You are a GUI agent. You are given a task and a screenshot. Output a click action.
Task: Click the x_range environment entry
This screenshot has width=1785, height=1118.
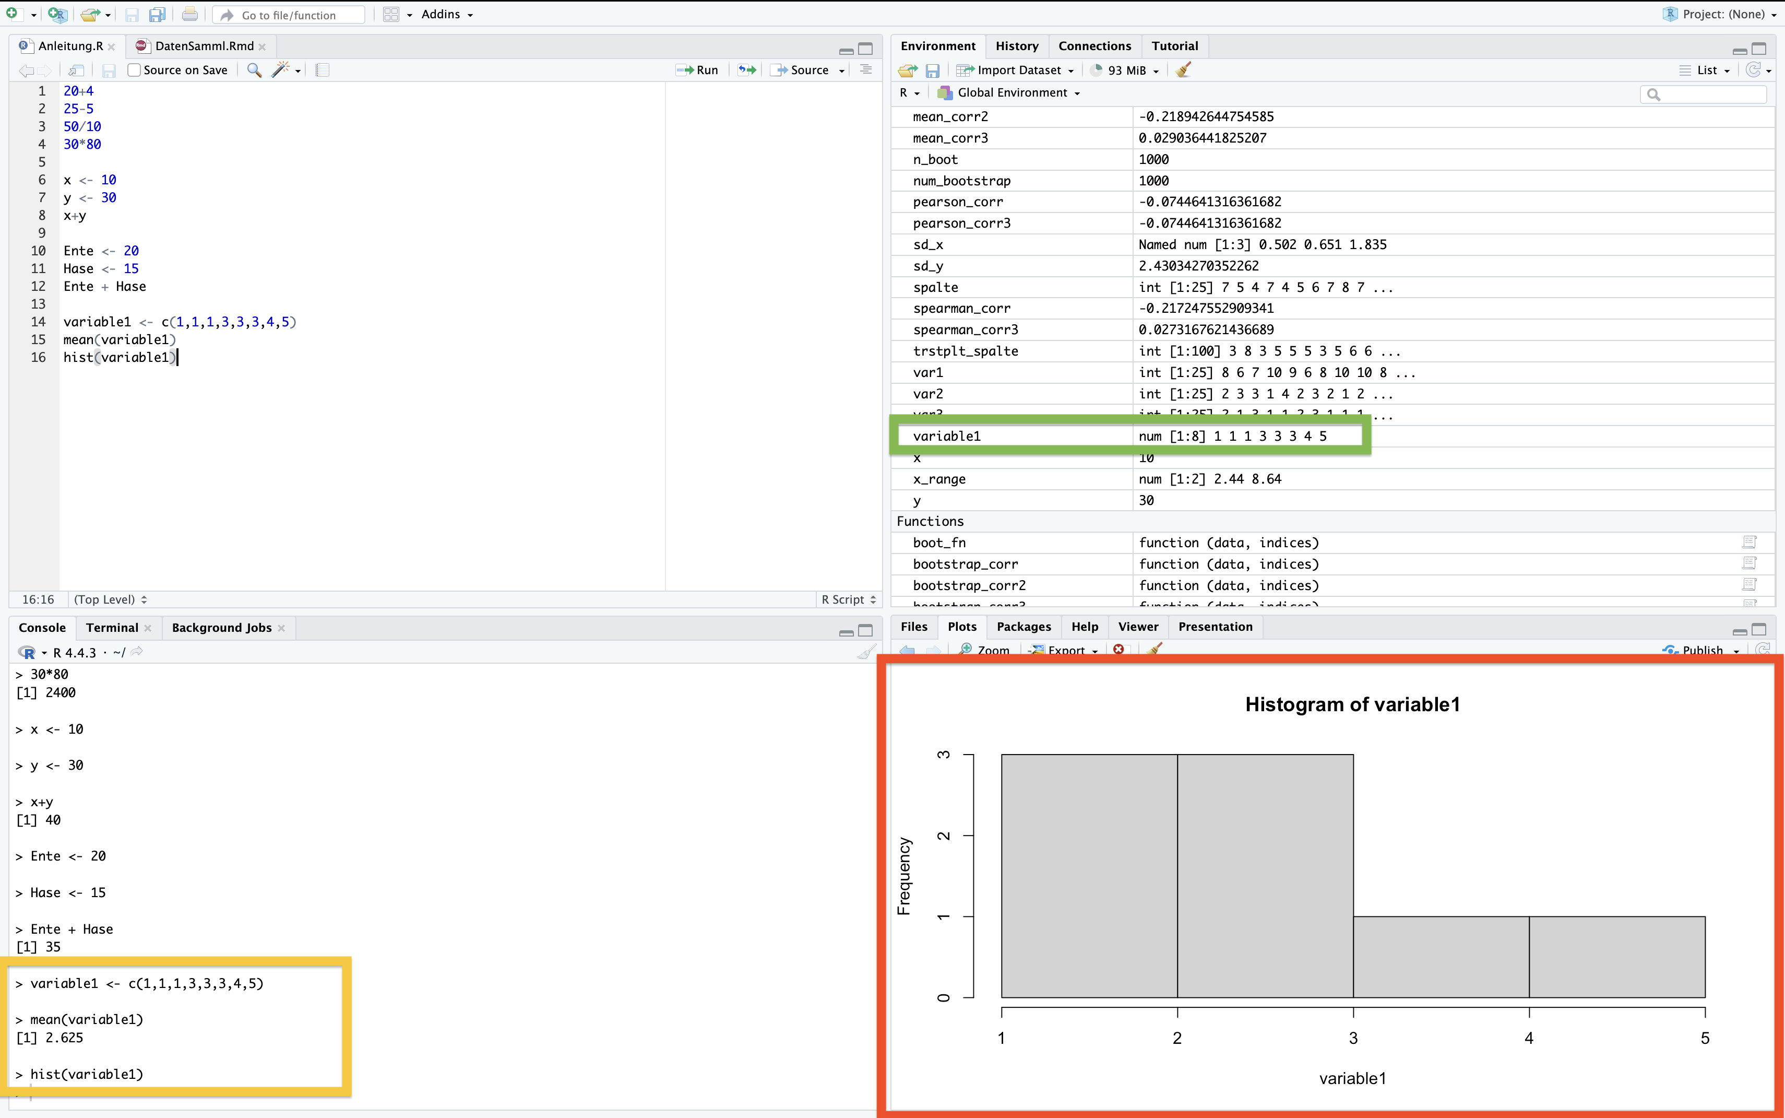pos(1332,479)
